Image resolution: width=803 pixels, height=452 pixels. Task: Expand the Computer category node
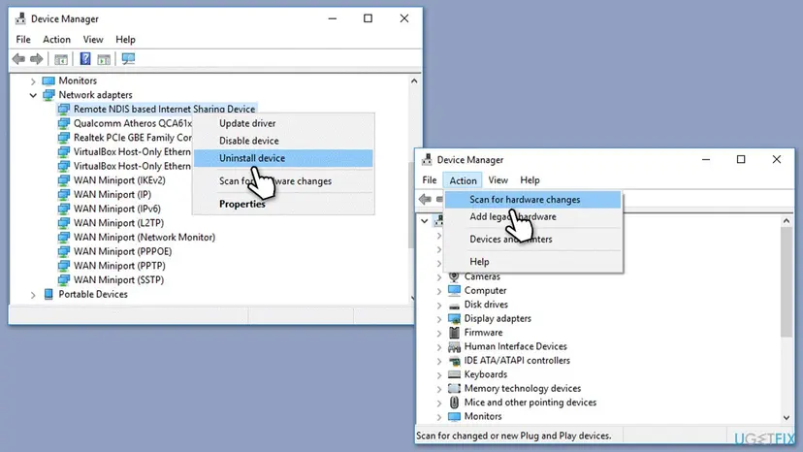pos(439,291)
